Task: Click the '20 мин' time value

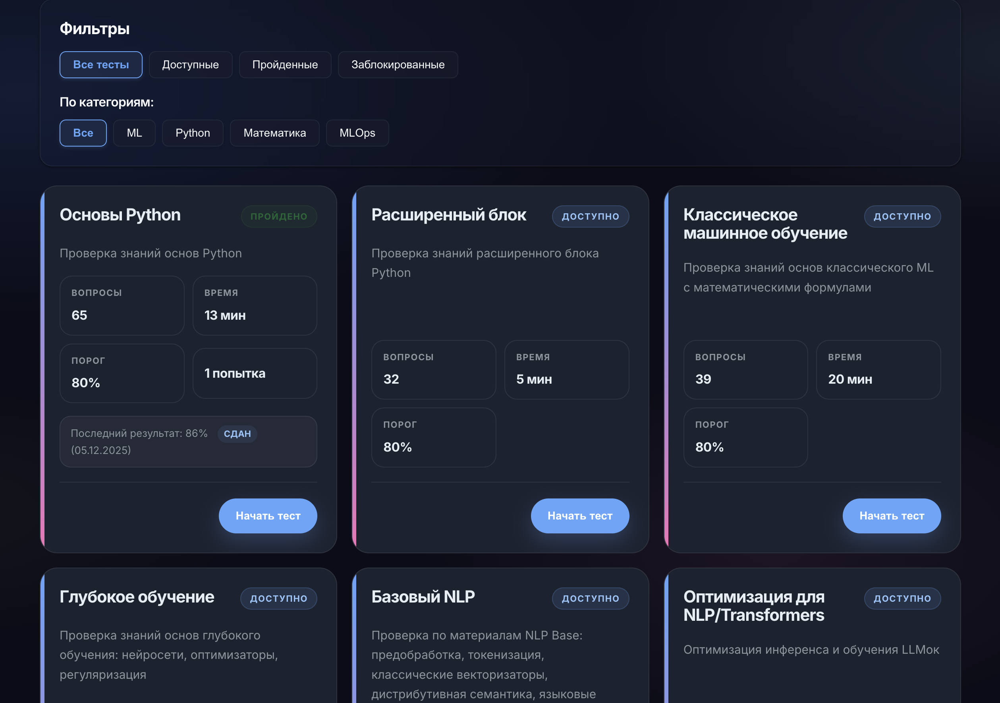Action: [850, 379]
